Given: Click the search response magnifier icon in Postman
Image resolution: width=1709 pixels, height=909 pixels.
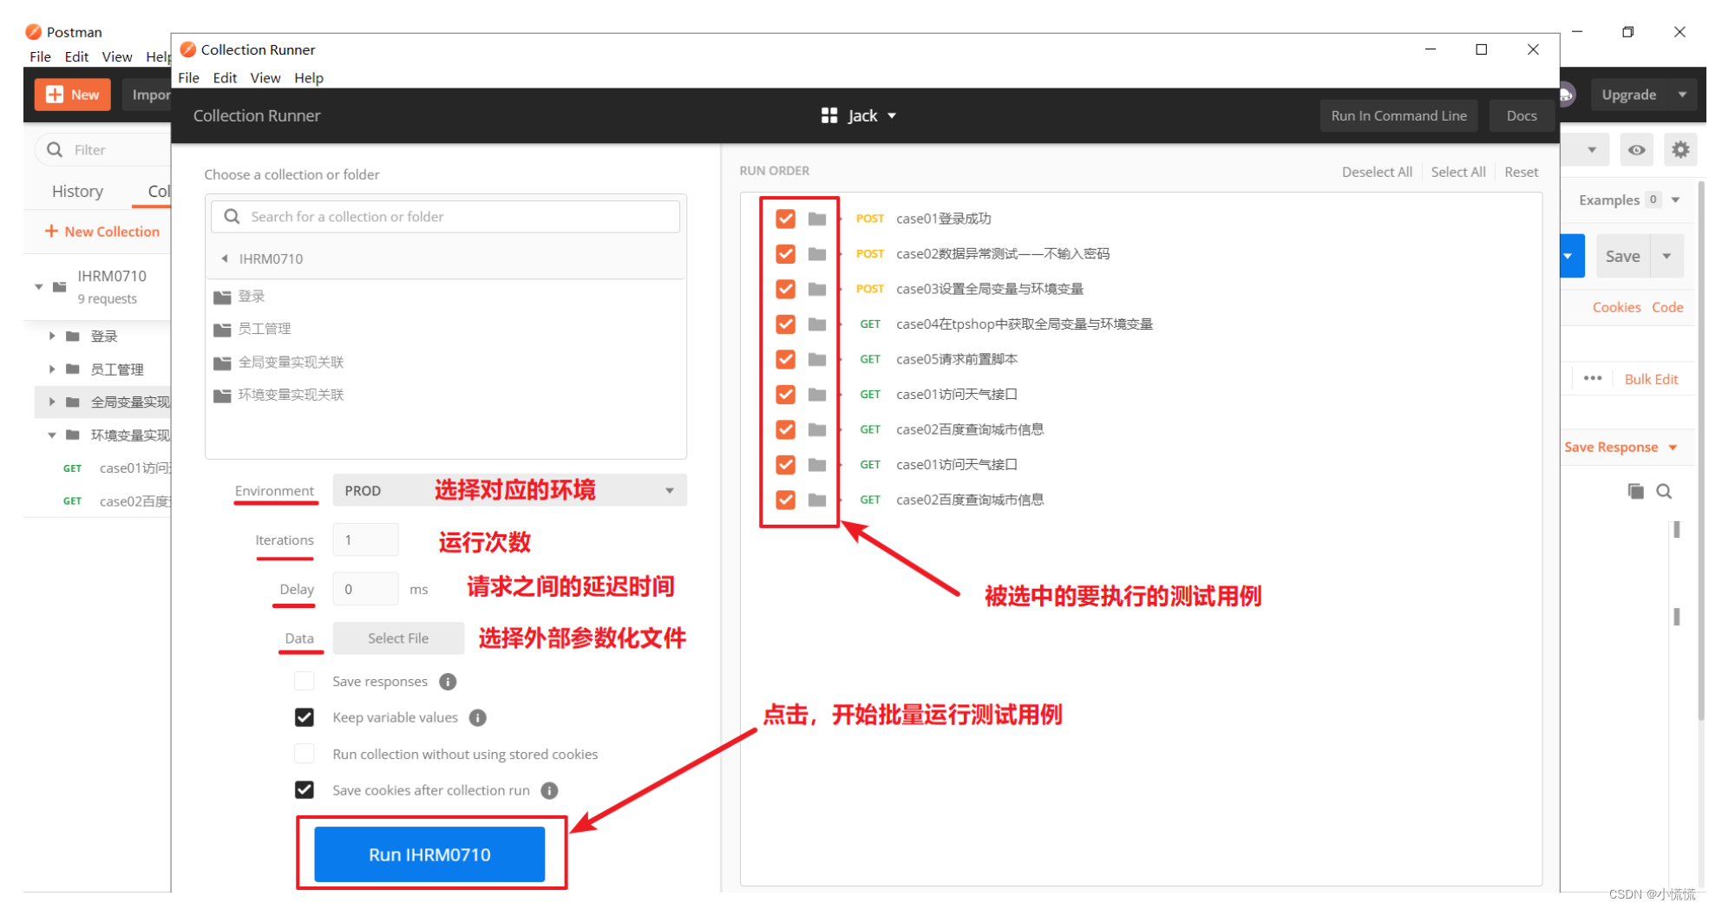Looking at the screenshot, I should [1664, 491].
